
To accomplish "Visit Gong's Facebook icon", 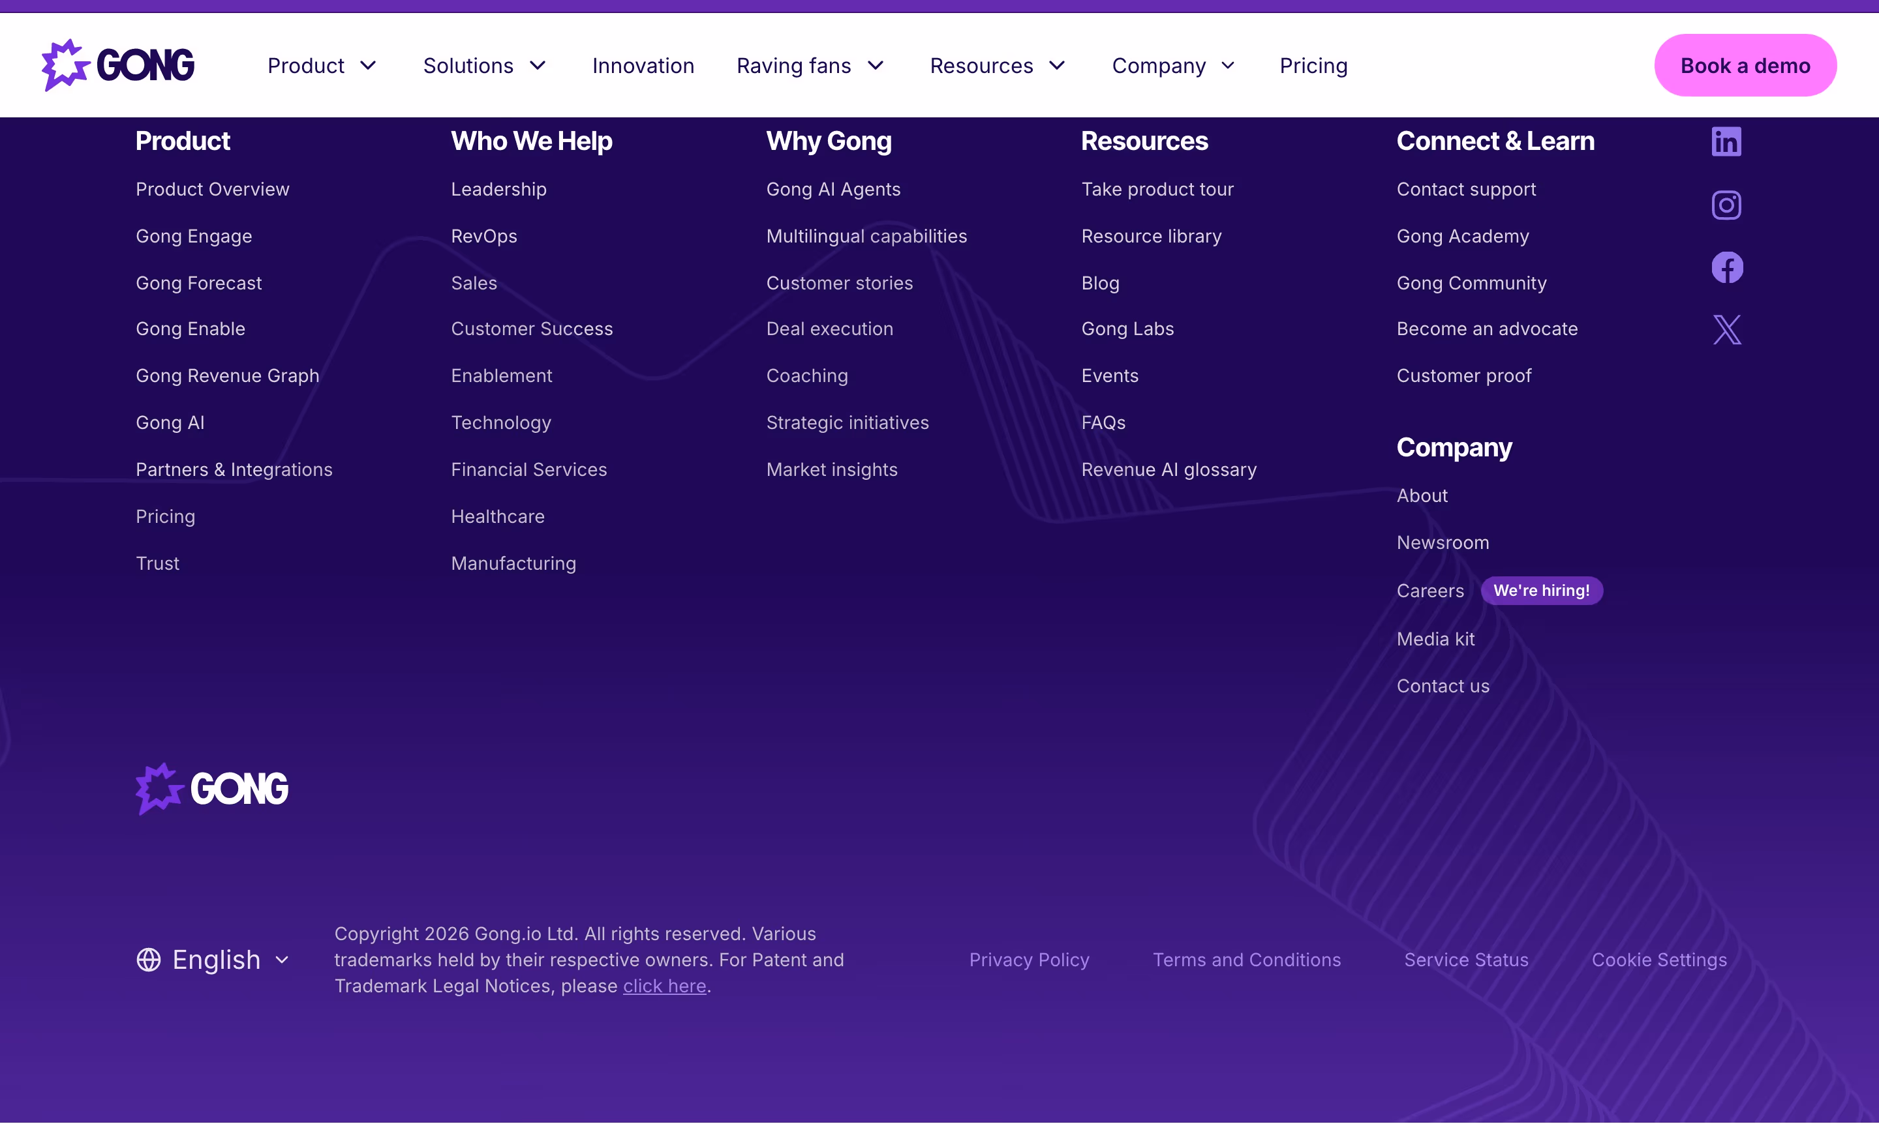I will coord(1726,267).
